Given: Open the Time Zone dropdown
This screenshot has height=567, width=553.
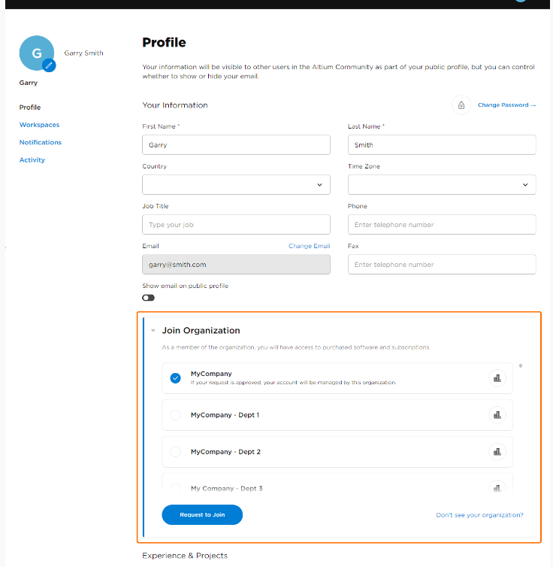Looking at the screenshot, I should (442, 185).
